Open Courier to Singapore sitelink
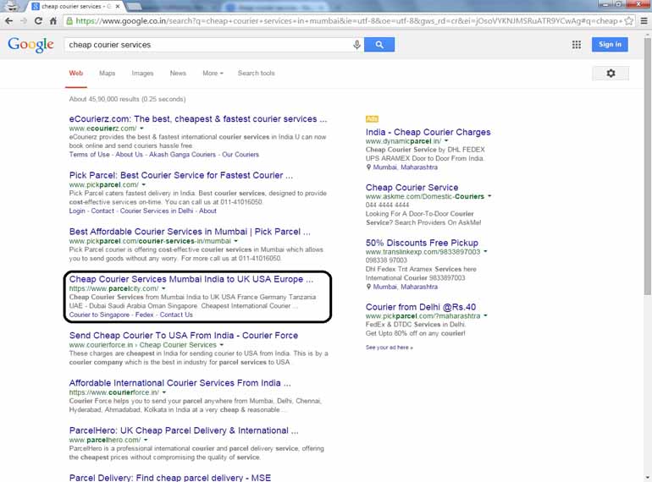The width and height of the screenshot is (652, 482). (99, 315)
